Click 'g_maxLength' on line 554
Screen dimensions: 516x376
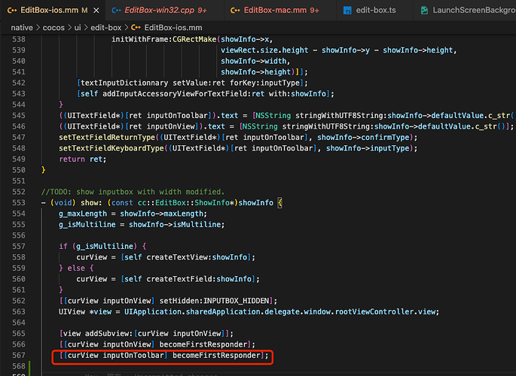(83, 214)
